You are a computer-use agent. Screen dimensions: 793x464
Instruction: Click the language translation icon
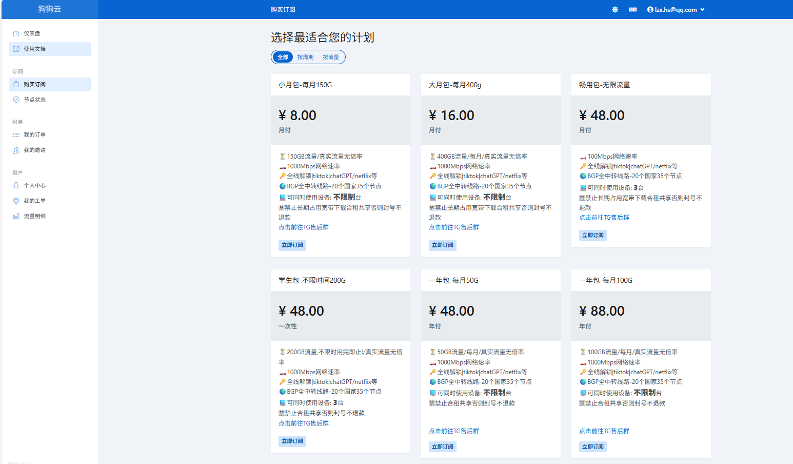[632, 10]
